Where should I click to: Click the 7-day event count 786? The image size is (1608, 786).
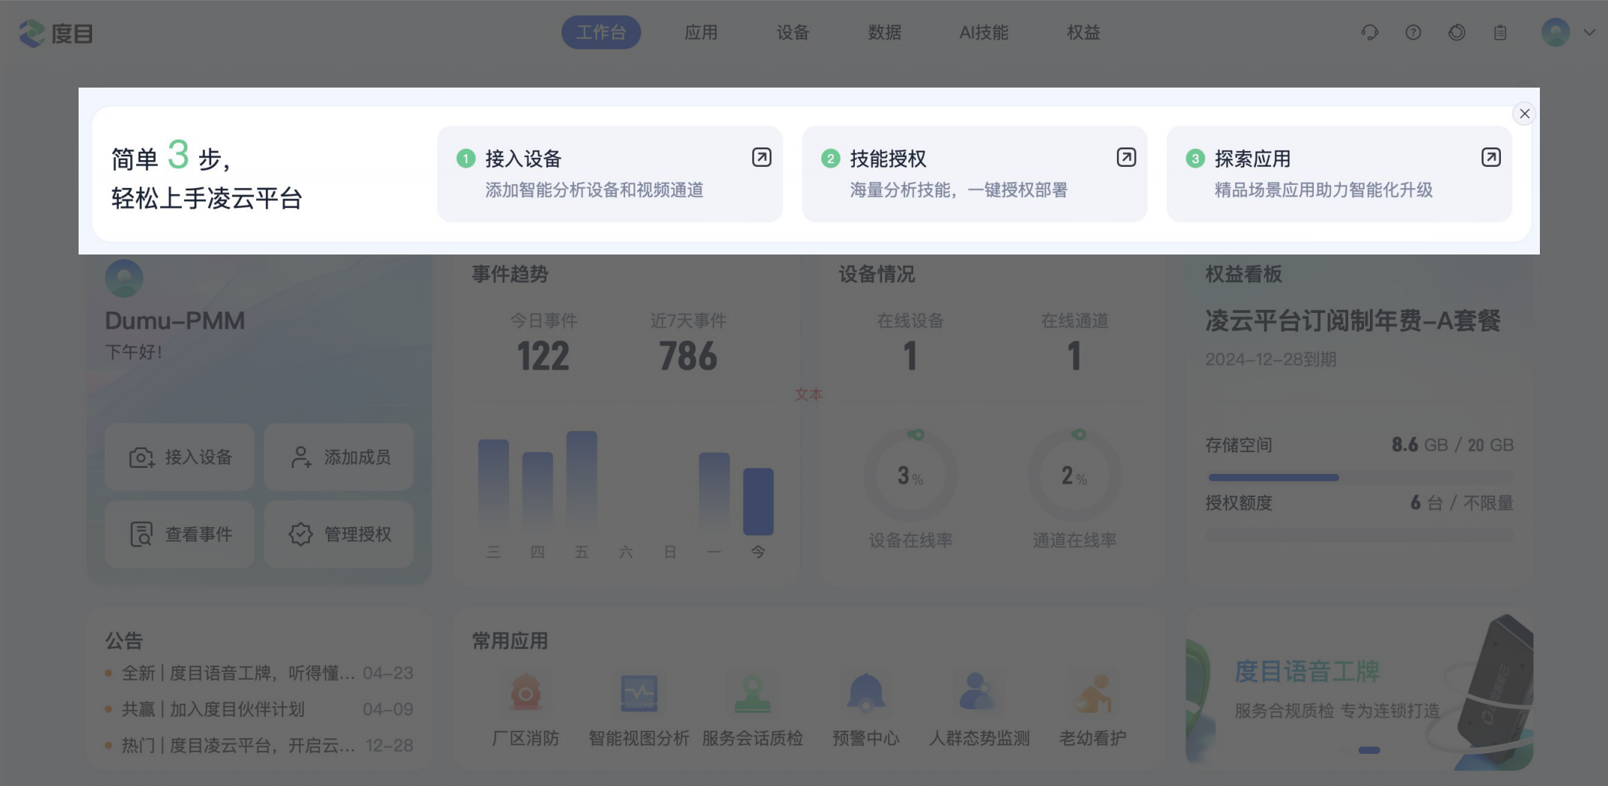click(688, 356)
